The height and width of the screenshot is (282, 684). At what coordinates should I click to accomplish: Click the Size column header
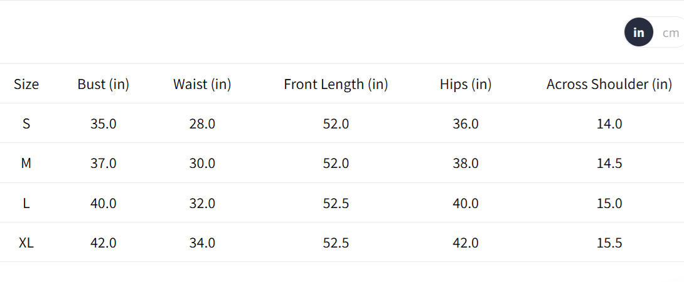(x=26, y=84)
